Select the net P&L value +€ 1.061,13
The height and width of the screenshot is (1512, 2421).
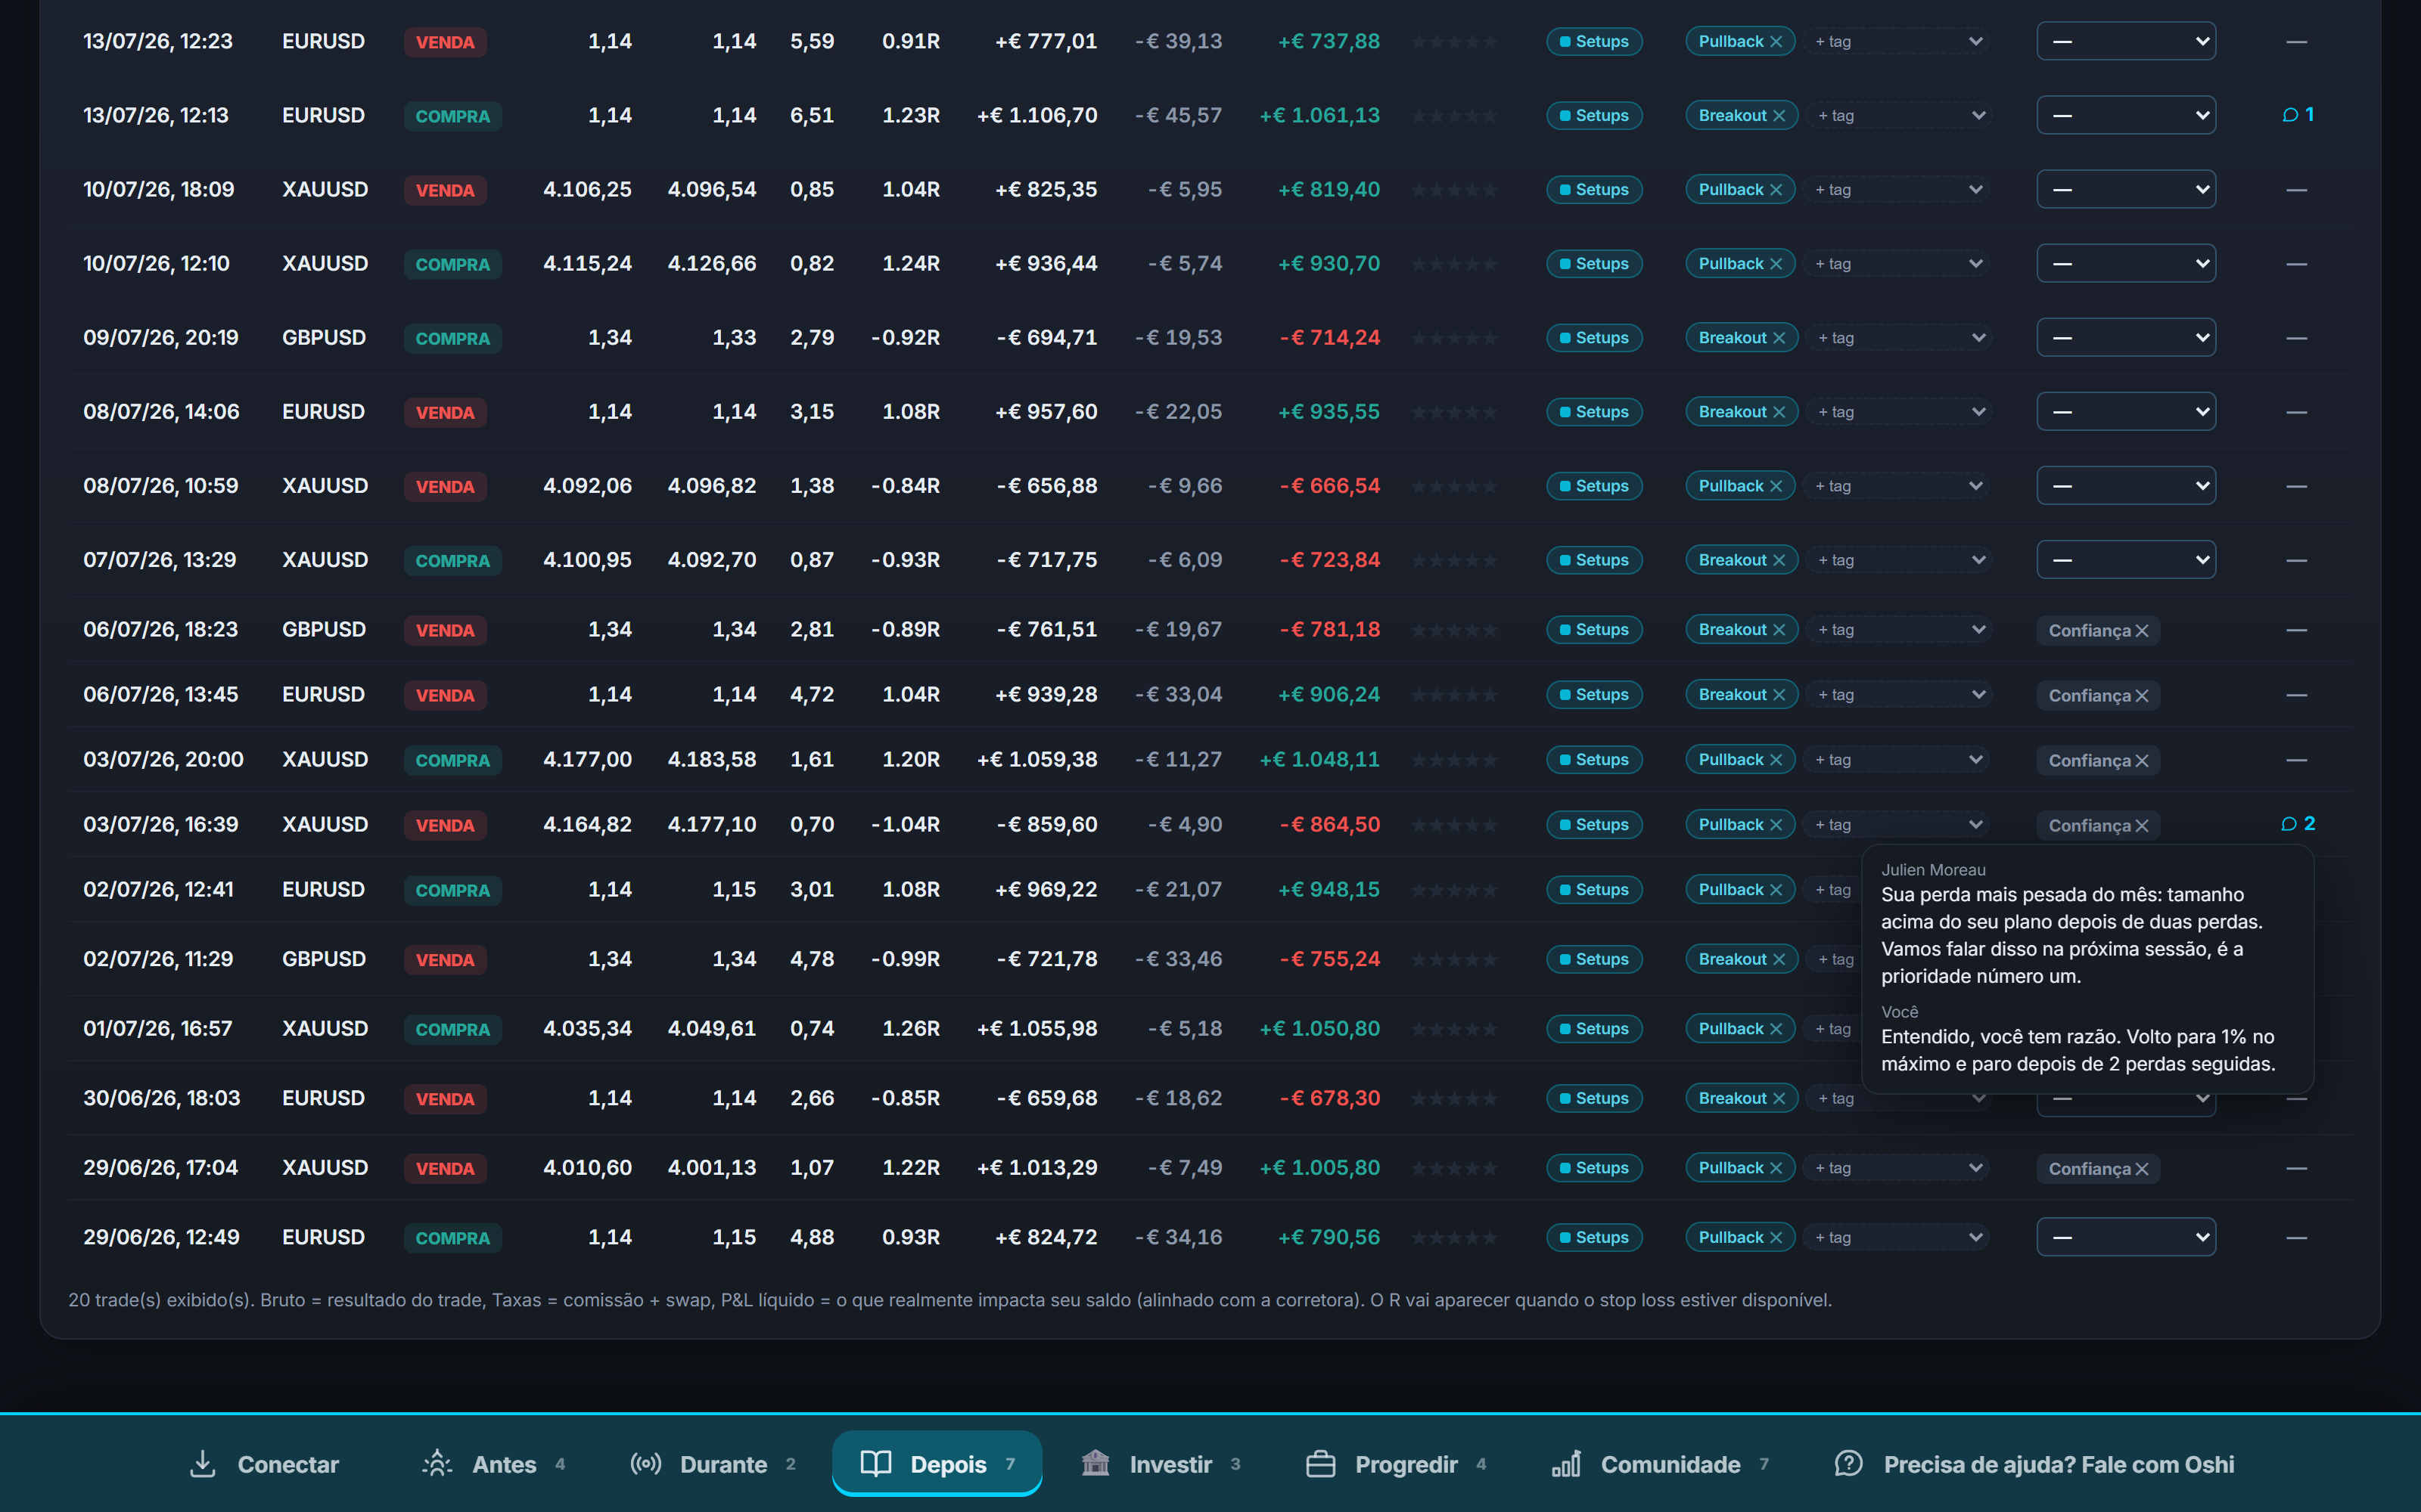[1319, 116]
